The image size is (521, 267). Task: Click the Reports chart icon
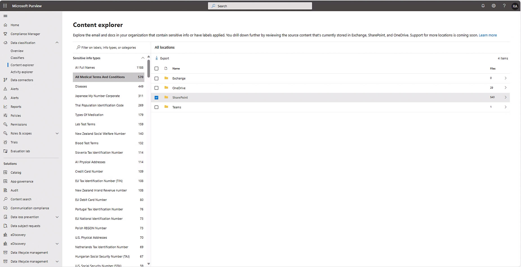click(x=5, y=107)
